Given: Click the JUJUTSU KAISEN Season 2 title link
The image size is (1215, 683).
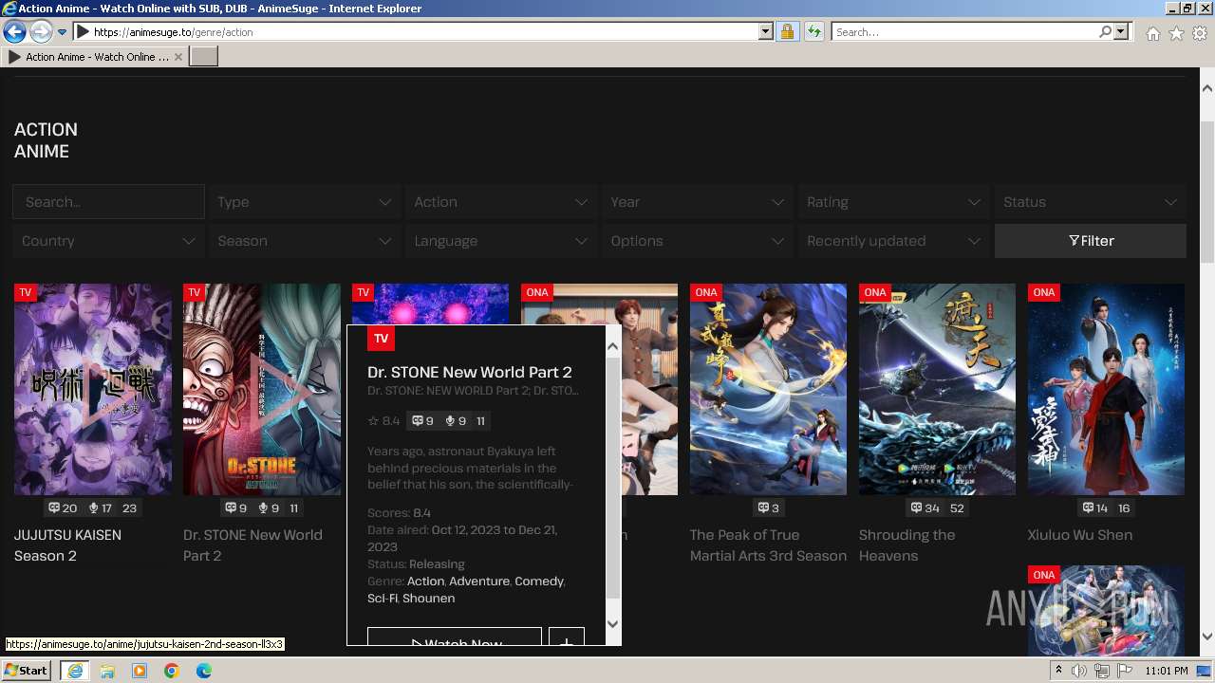Looking at the screenshot, I should pyautogui.click(x=67, y=545).
